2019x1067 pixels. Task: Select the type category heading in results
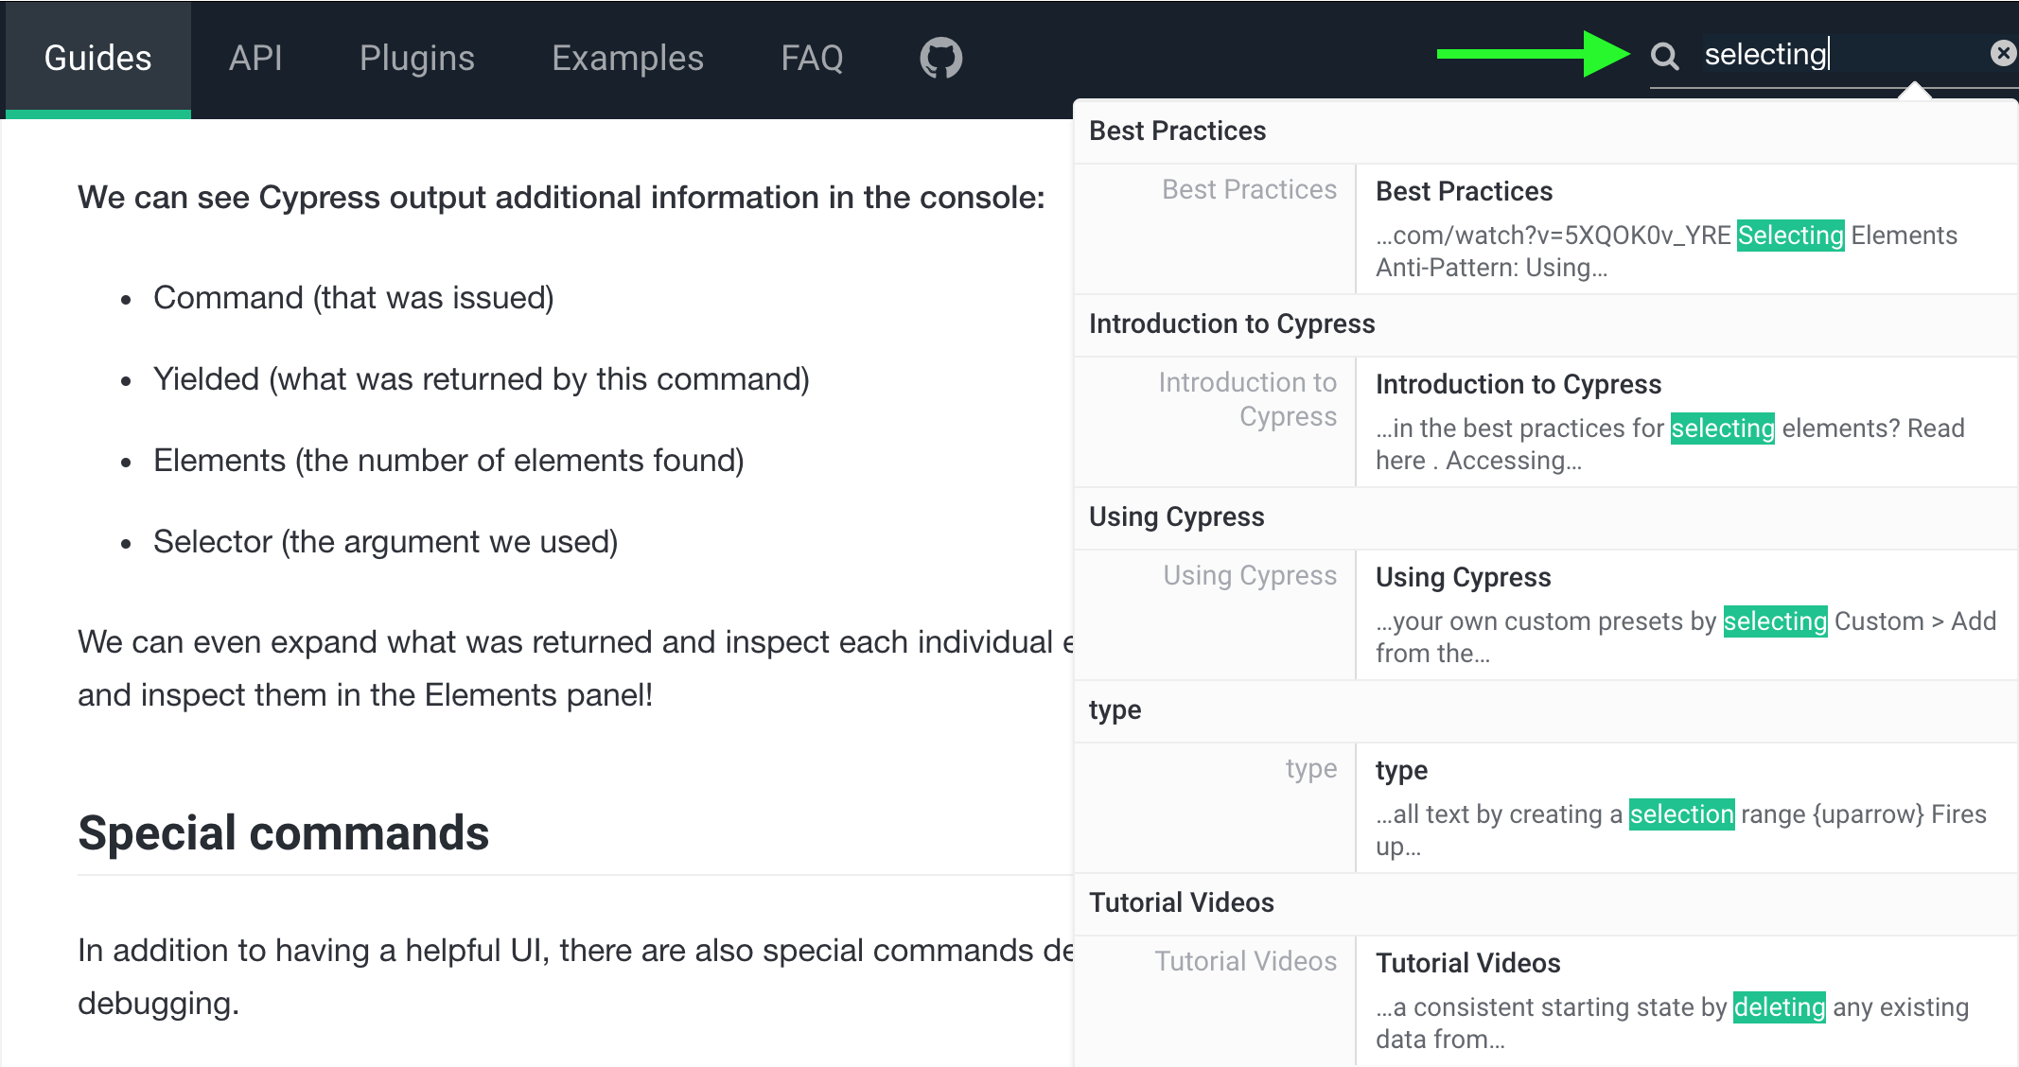1114,710
